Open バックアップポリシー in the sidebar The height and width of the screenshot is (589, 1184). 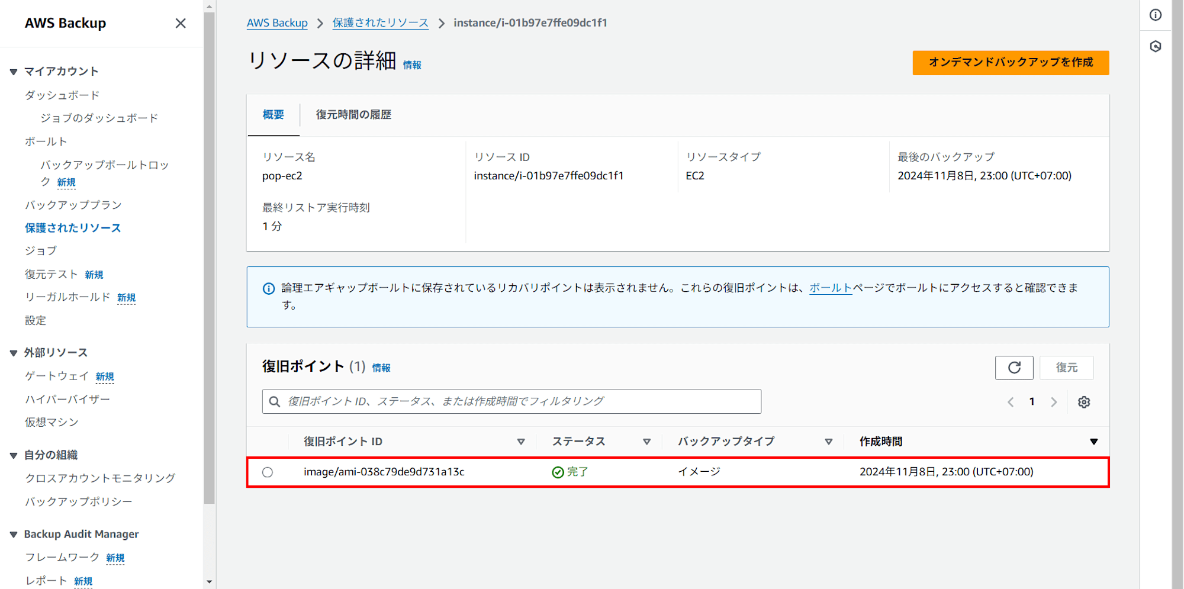coord(78,501)
